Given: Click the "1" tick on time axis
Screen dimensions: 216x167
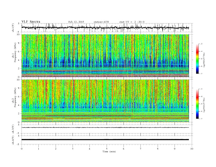Looking at the screenshot, I should point(38,149).
